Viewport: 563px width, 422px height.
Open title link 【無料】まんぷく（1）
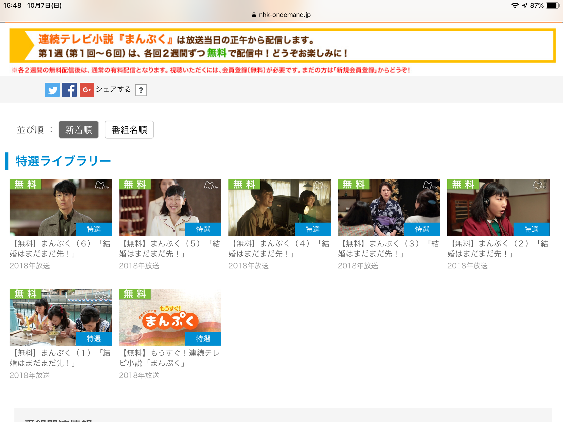pyautogui.click(x=60, y=358)
